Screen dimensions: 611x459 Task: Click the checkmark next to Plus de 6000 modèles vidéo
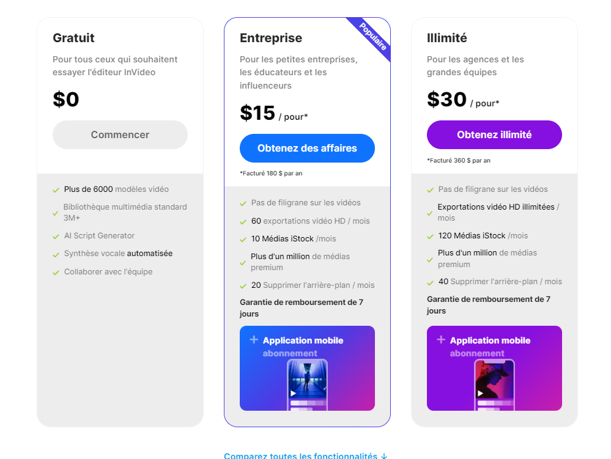click(56, 190)
